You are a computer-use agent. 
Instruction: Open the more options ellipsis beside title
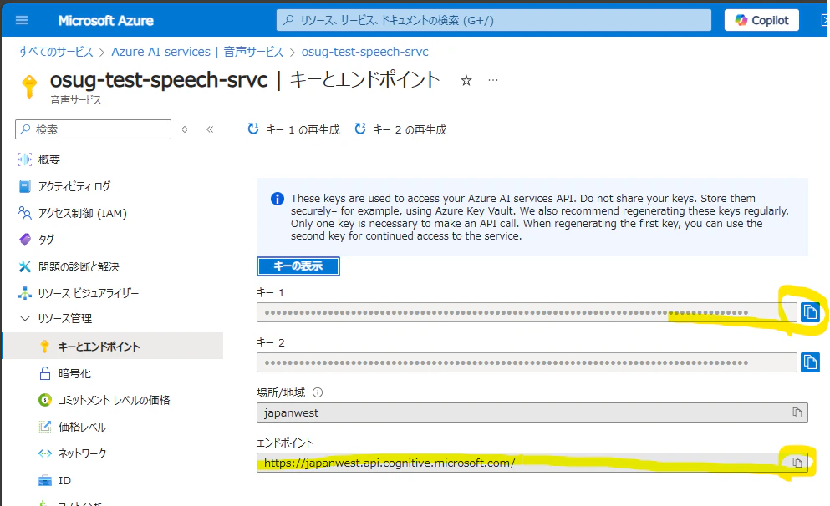point(493,80)
